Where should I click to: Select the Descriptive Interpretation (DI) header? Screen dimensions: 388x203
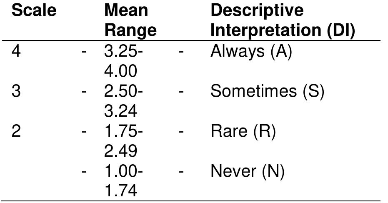[x=283, y=20]
